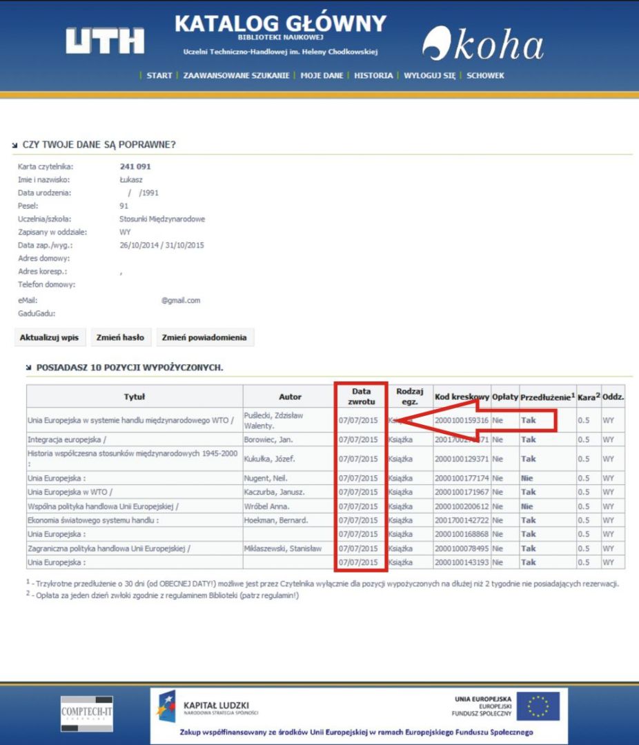The height and width of the screenshot is (745, 639).
Task: Click the Data zwrotu column header
Action: point(362,396)
